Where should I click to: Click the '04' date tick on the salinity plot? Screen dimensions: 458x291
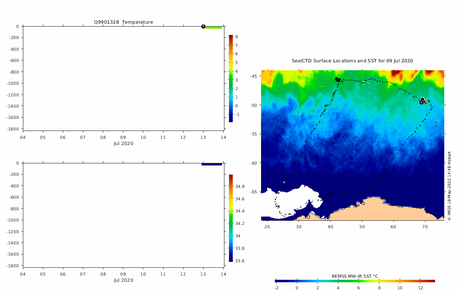click(x=22, y=274)
